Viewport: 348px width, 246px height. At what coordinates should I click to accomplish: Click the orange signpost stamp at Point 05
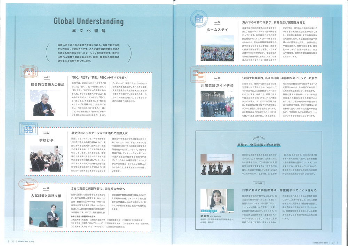click(198, 74)
